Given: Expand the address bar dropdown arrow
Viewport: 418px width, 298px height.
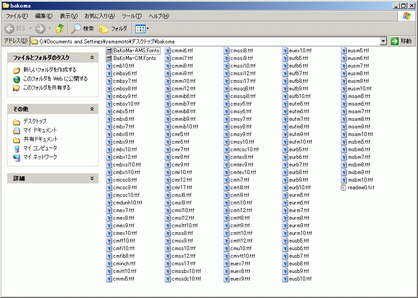Looking at the screenshot, I should point(384,41).
